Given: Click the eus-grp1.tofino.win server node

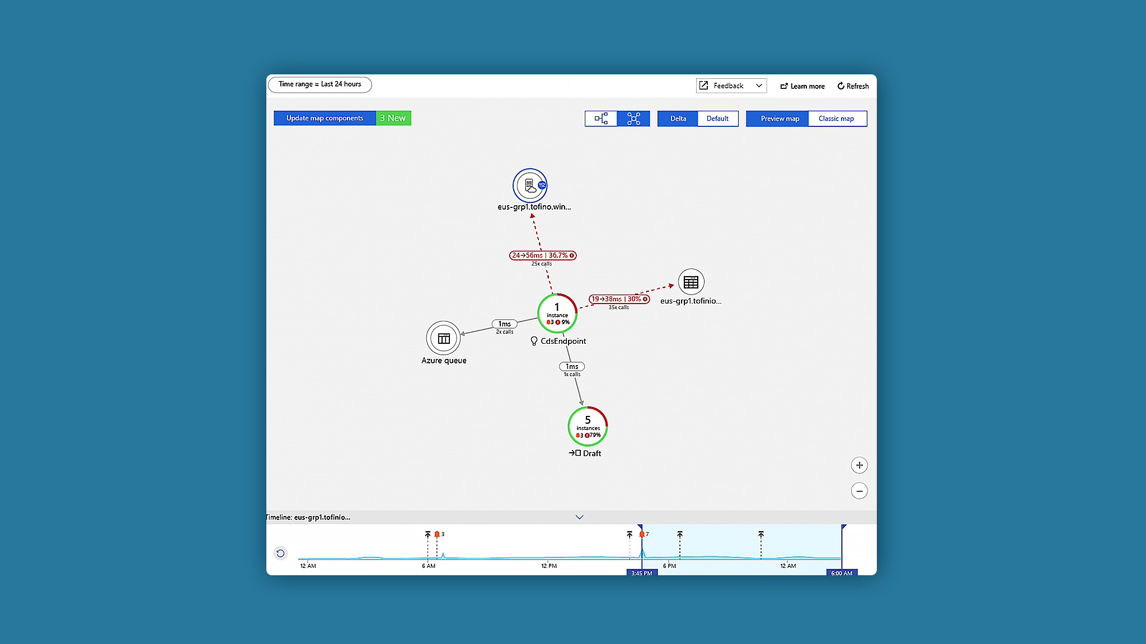Looking at the screenshot, I should (529, 186).
